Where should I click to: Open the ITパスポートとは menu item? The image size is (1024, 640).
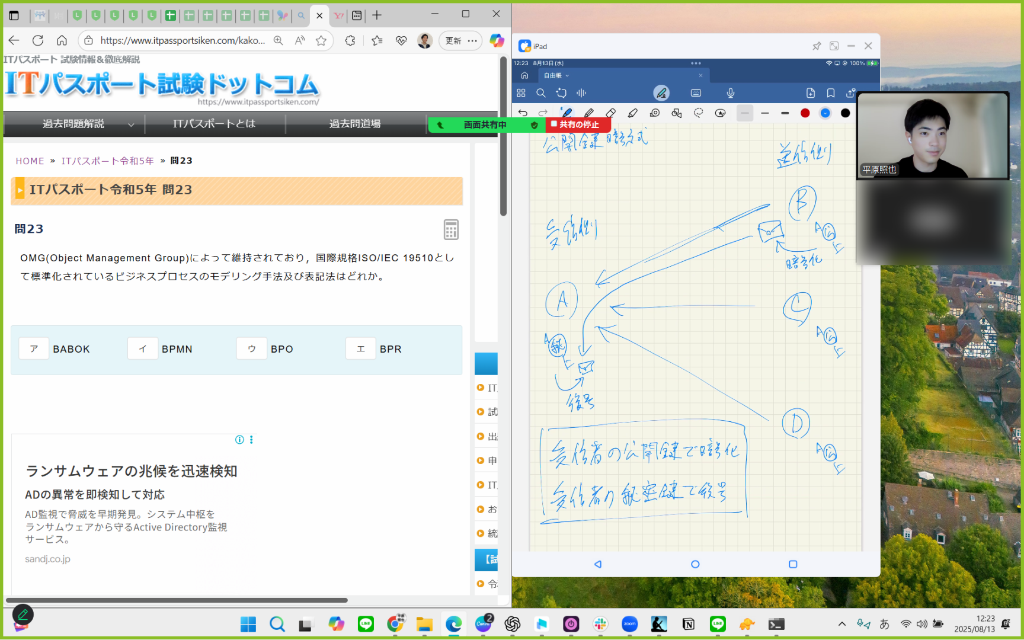point(214,124)
